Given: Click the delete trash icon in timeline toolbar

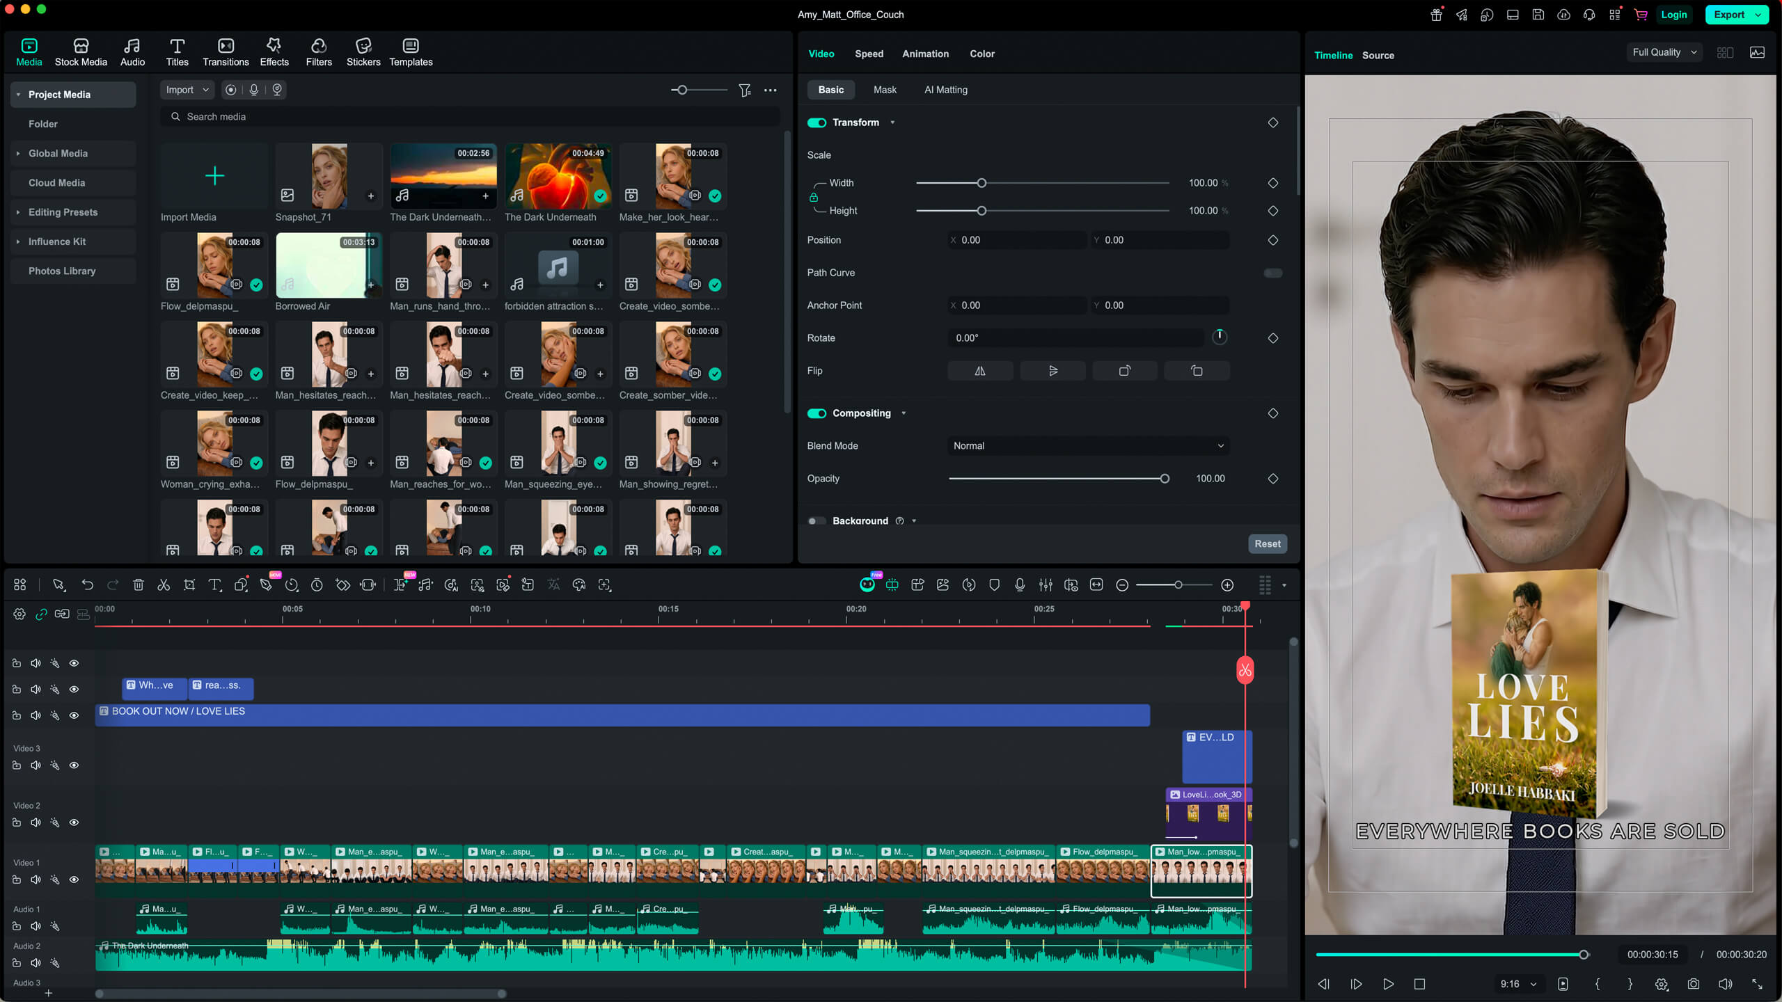Looking at the screenshot, I should click(139, 585).
